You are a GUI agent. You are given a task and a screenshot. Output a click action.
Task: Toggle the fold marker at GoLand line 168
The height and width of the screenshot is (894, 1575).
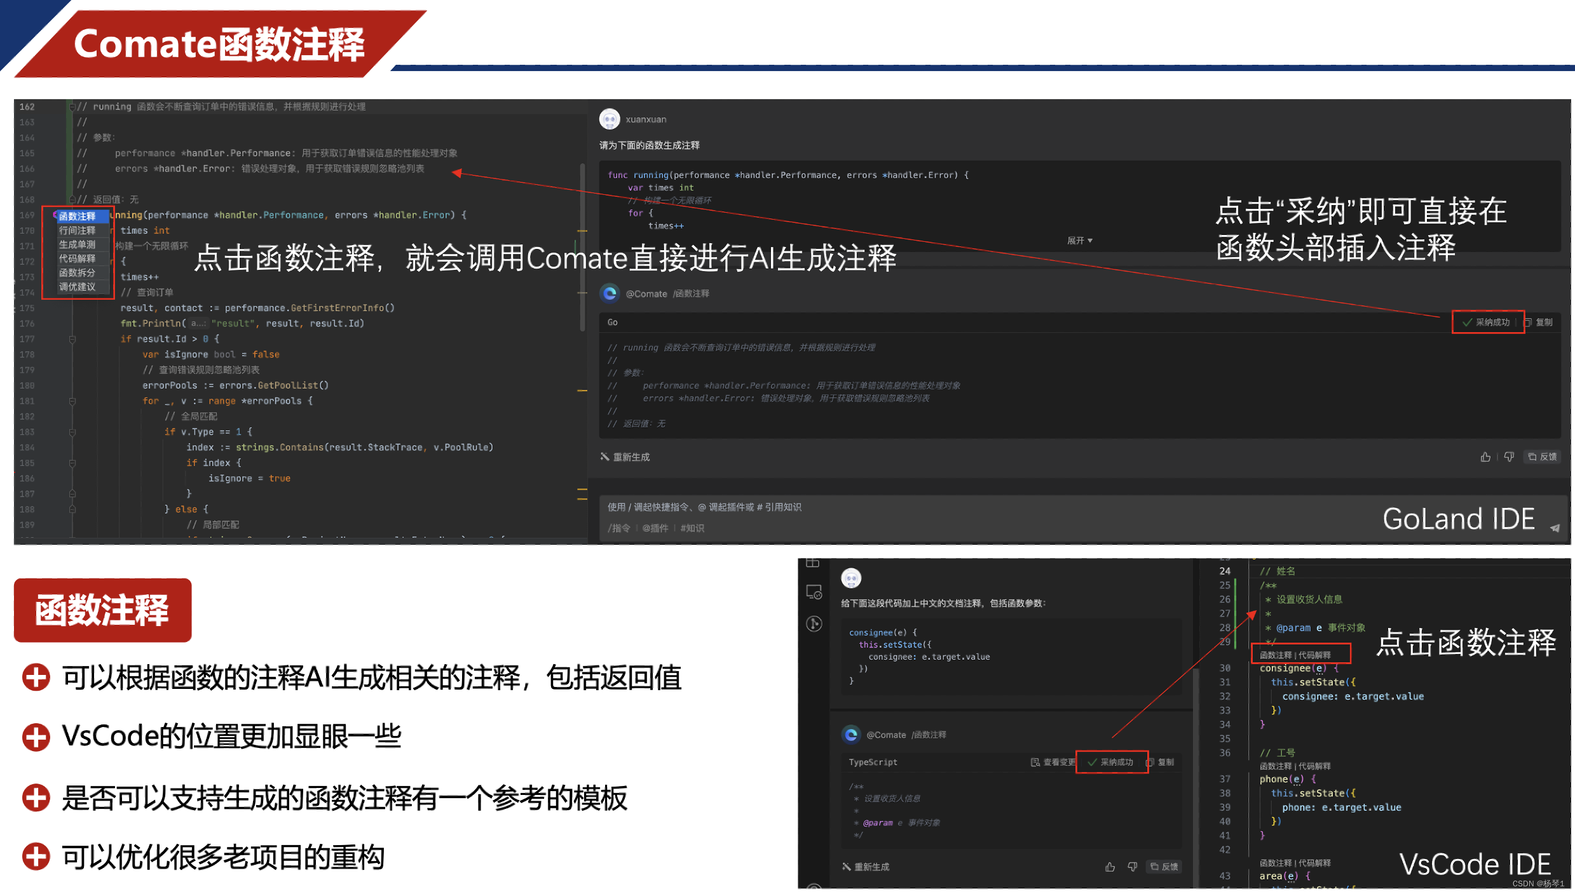point(72,199)
